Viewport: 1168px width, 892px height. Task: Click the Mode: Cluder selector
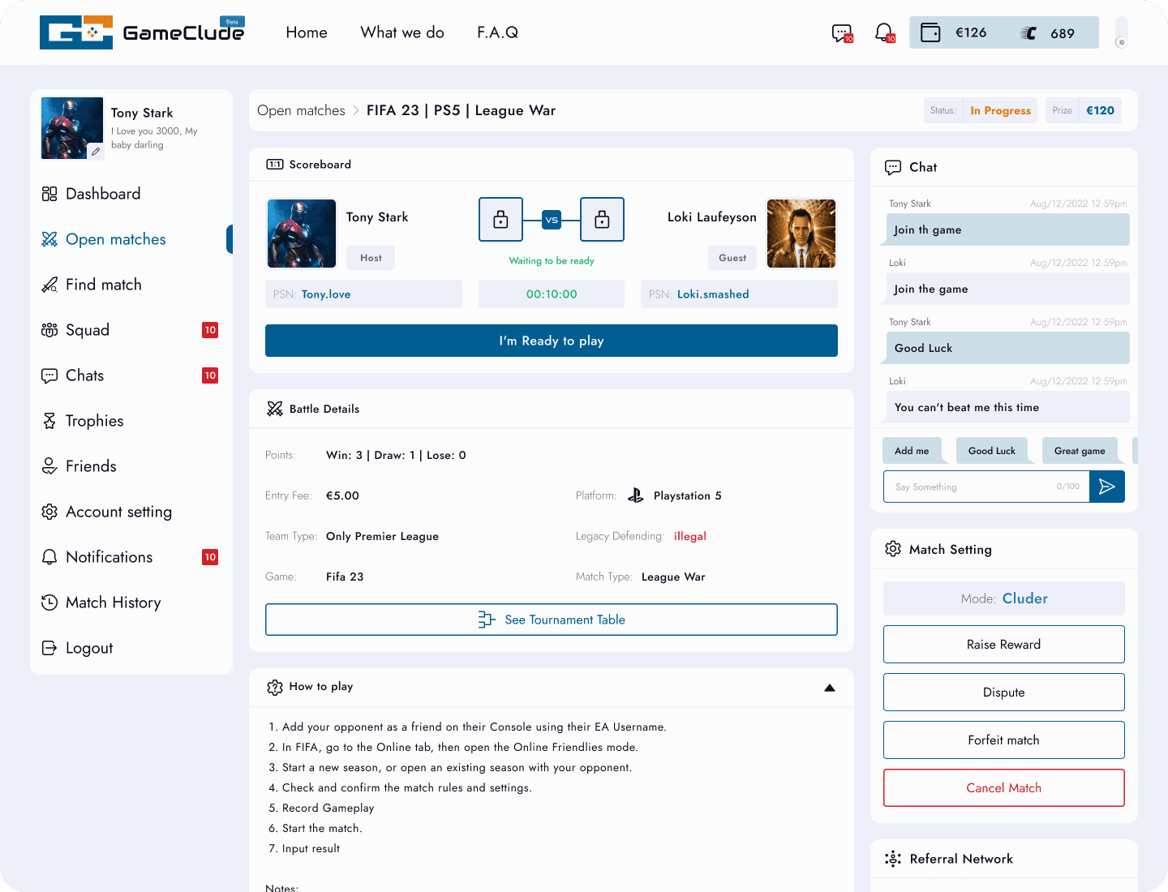coord(1004,598)
